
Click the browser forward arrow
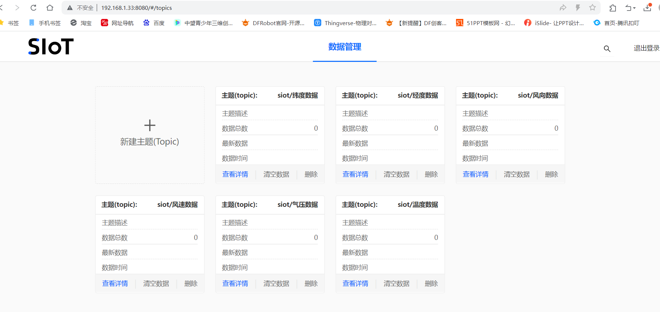click(x=17, y=8)
